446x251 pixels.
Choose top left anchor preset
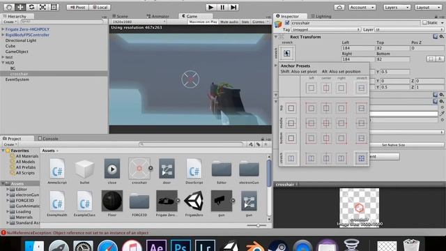pos(312,108)
